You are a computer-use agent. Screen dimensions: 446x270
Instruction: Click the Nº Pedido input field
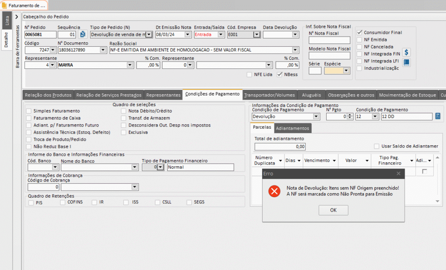point(41,34)
